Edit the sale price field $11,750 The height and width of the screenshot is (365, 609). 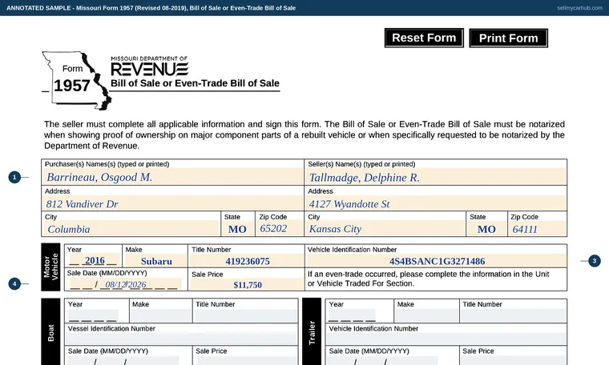pyautogui.click(x=247, y=285)
